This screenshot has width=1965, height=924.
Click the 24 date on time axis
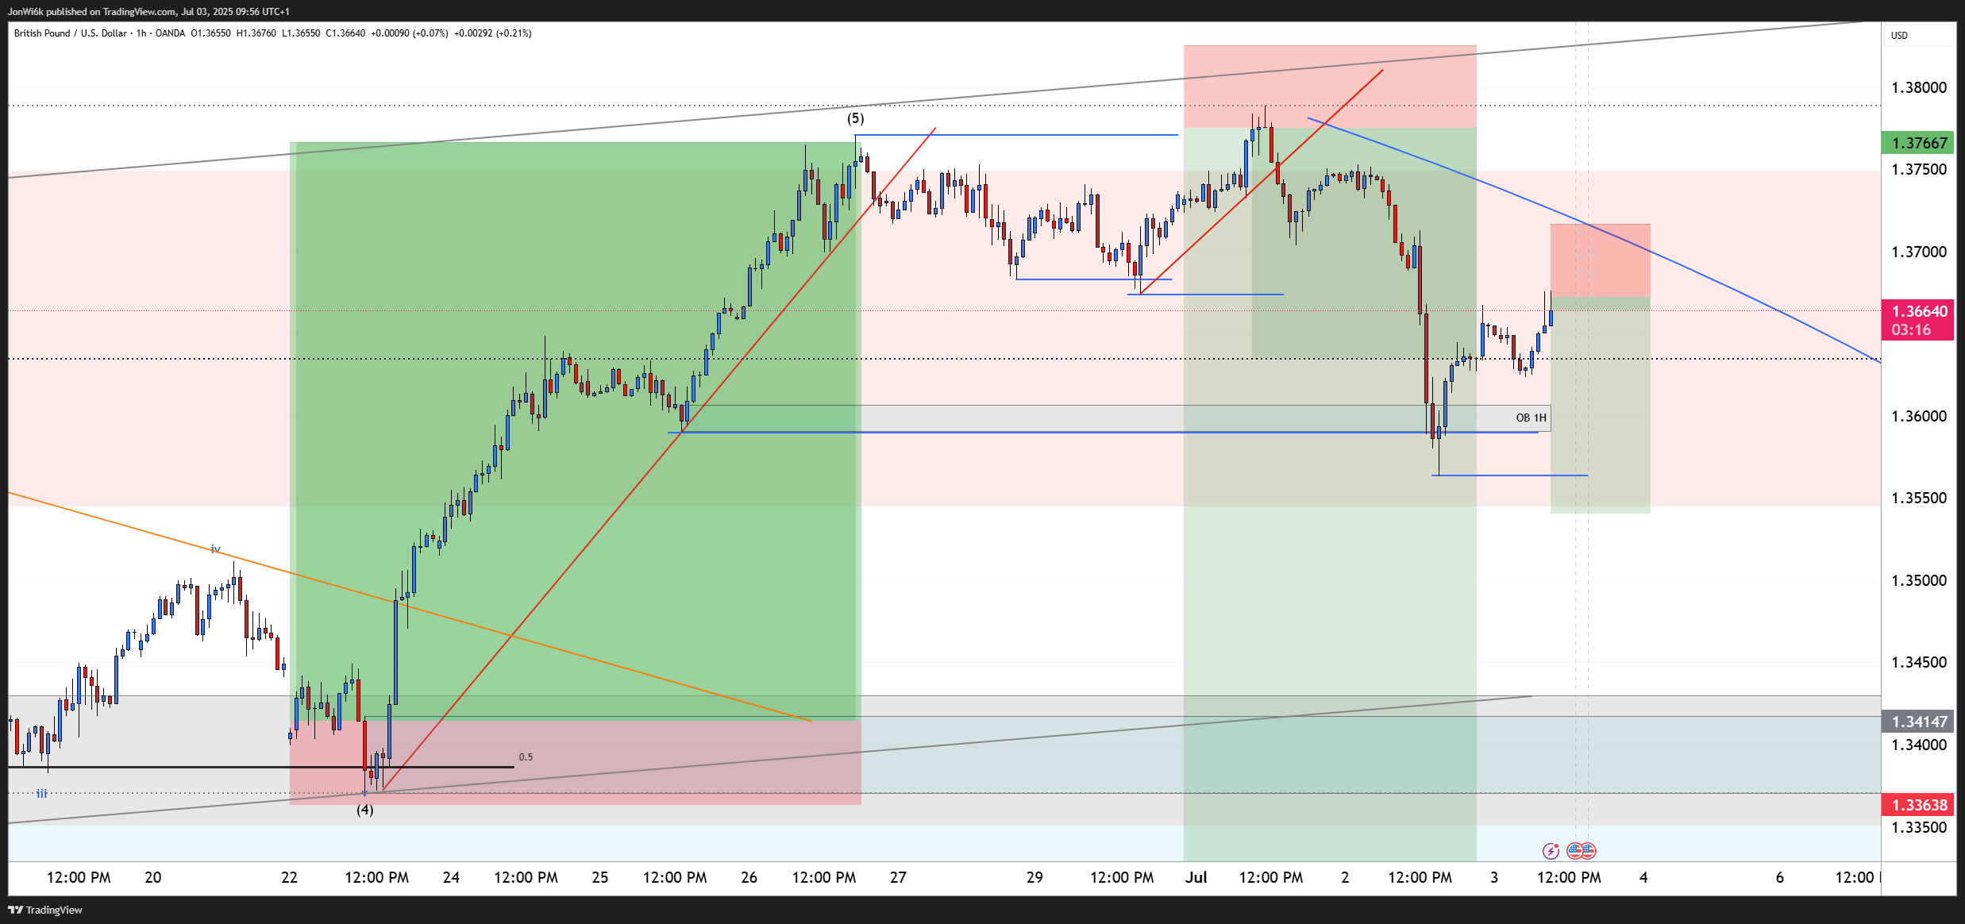coord(451,877)
